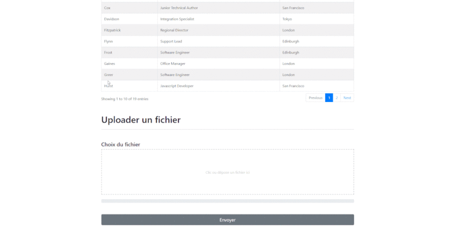Click the Previous pagination button
457x229 pixels.
click(315, 97)
